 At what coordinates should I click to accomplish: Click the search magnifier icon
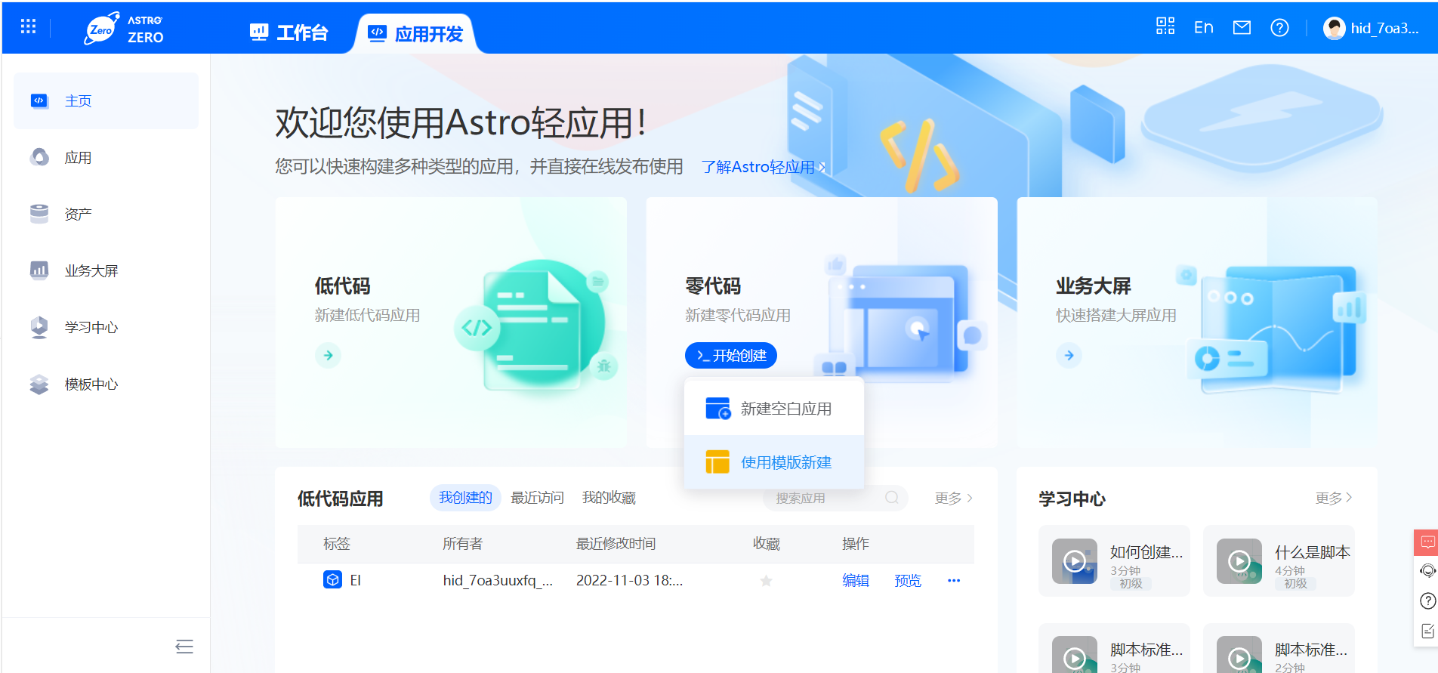(892, 498)
